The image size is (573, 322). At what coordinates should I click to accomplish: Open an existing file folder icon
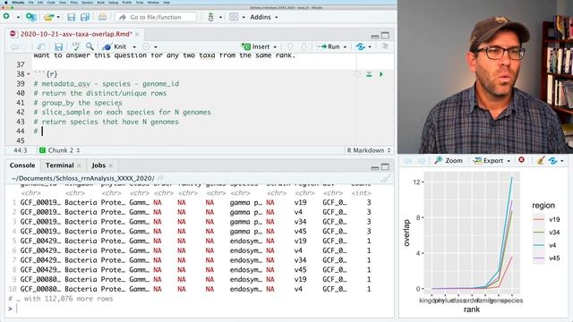pyautogui.click(x=48, y=17)
